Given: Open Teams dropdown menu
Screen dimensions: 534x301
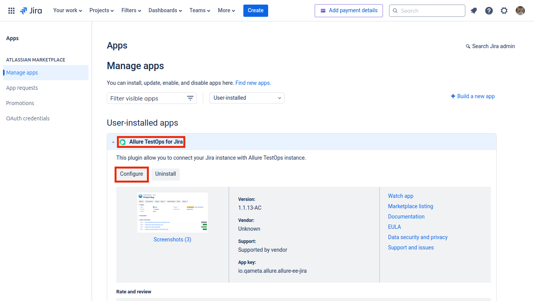Looking at the screenshot, I should (200, 10).
